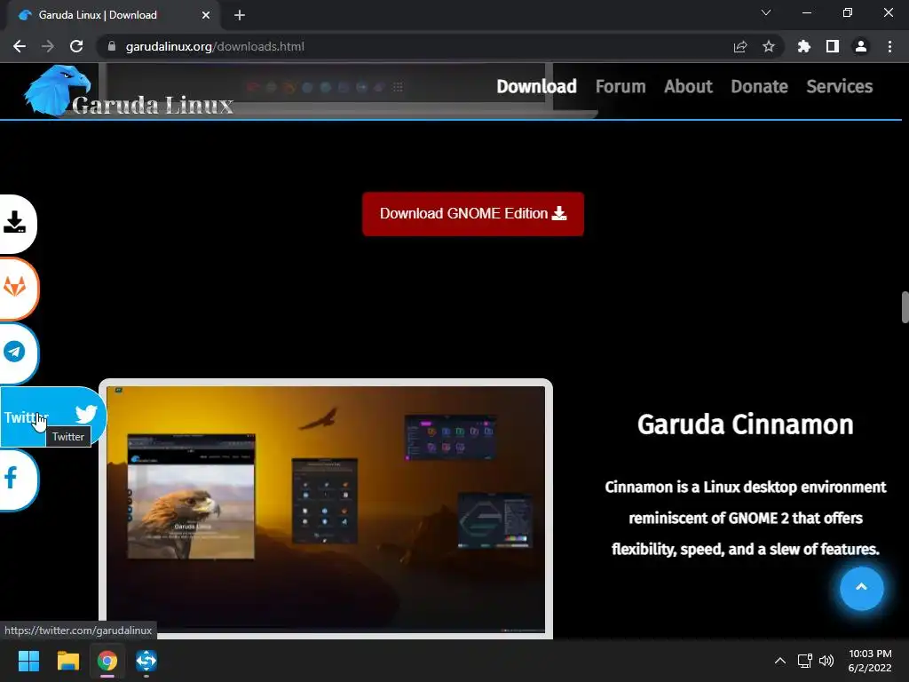Open the Telegram sidebar icon
Screen dimensions: 909x682
(16, 352)
